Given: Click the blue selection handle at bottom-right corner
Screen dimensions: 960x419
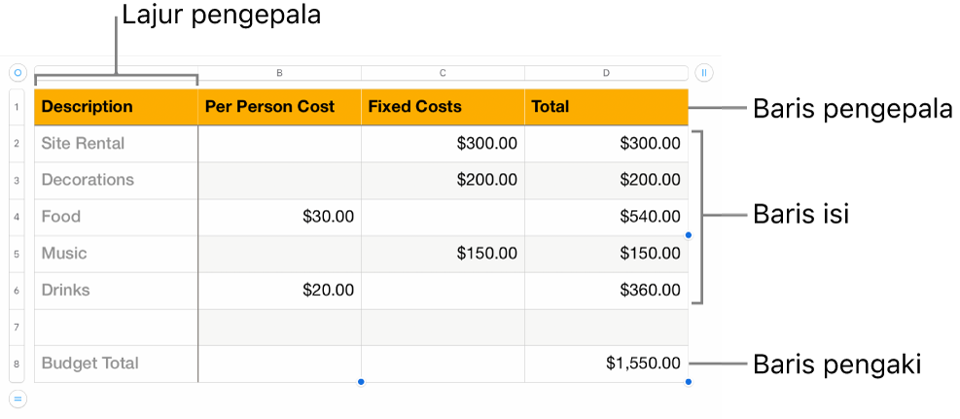Looking at the screenshot, I should pos(689,382).
